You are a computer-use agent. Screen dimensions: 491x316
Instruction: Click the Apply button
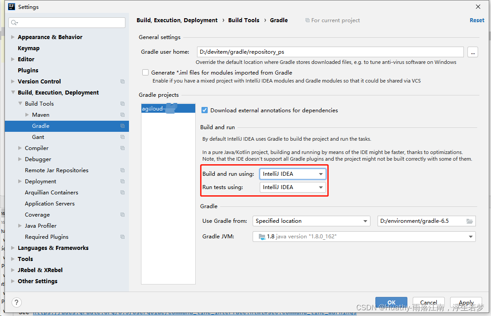click(466, 302)
